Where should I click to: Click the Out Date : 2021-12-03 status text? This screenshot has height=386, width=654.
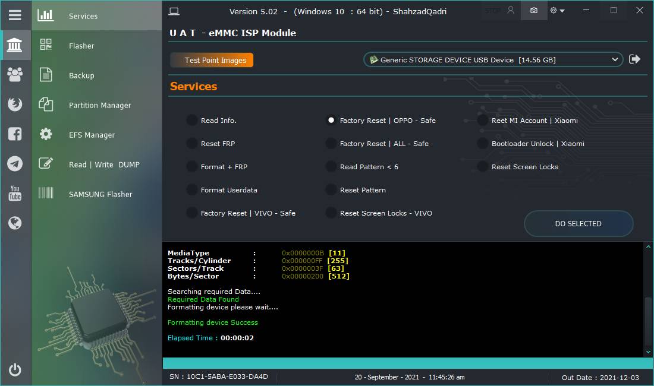click(600, 377)
